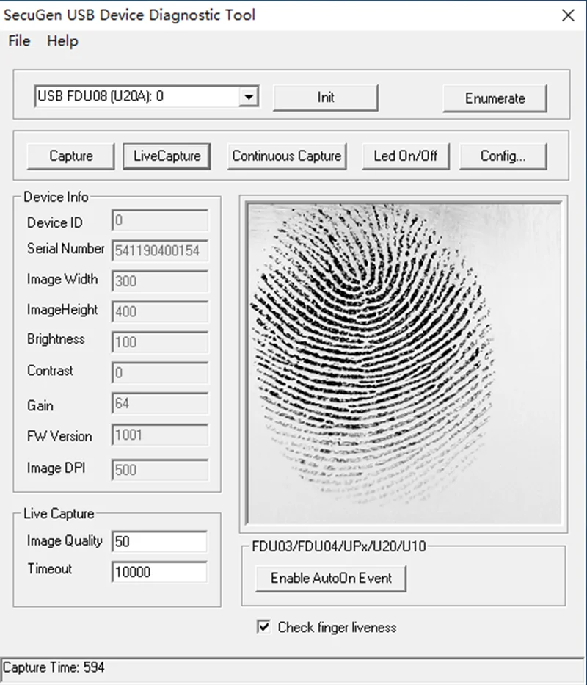Select the Timeout value 10000

point(158,571)
